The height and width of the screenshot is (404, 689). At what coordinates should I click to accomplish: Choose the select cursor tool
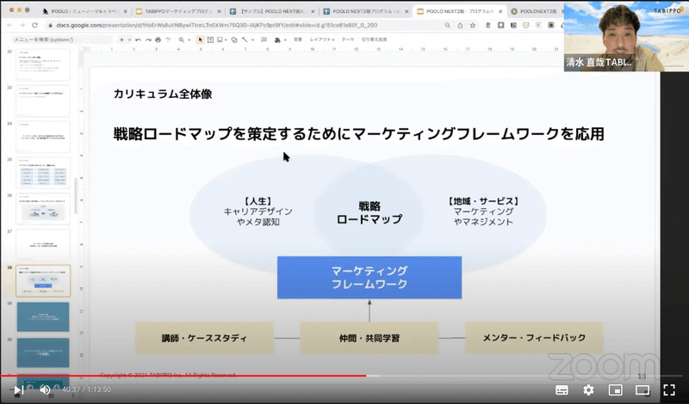[x=200, y=40]
